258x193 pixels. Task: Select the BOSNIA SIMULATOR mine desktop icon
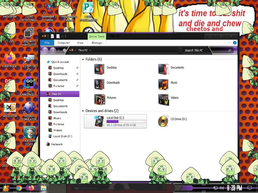coord(29,112)
